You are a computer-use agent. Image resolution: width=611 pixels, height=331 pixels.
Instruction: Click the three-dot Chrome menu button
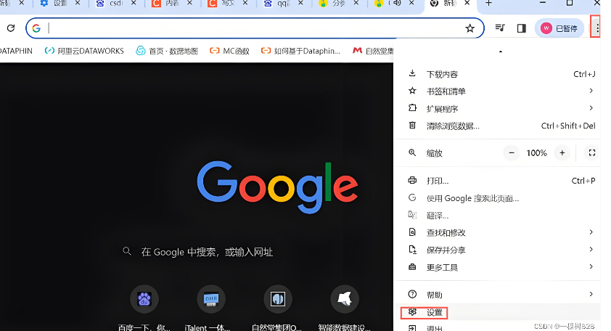click(597, 28)
